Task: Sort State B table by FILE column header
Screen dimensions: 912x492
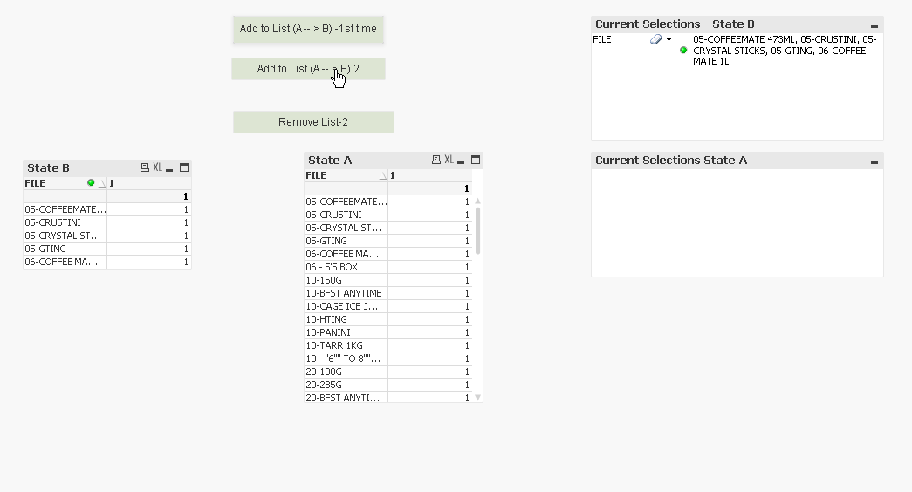Action: 52,183
